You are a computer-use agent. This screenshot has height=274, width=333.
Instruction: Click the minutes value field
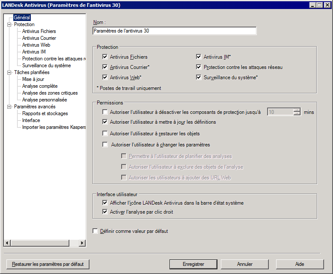(280, 112)
